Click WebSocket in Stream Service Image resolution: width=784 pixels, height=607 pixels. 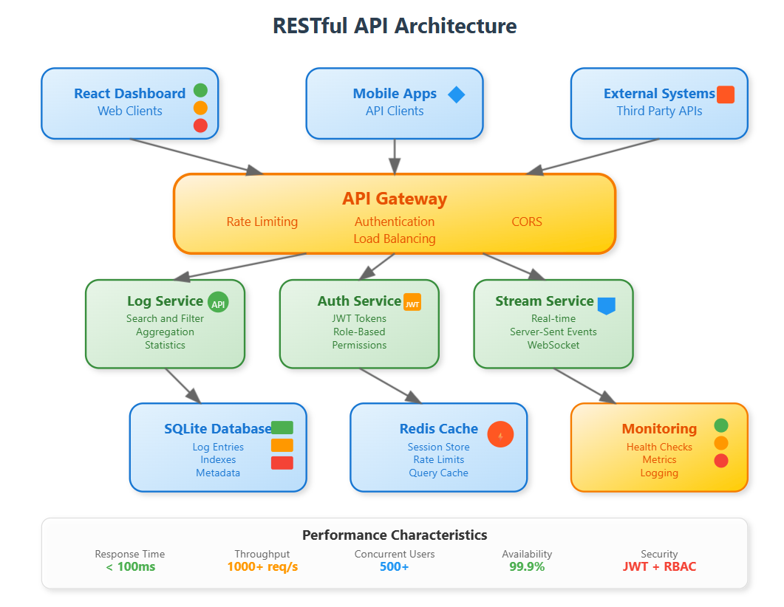(x=553, y=345)
